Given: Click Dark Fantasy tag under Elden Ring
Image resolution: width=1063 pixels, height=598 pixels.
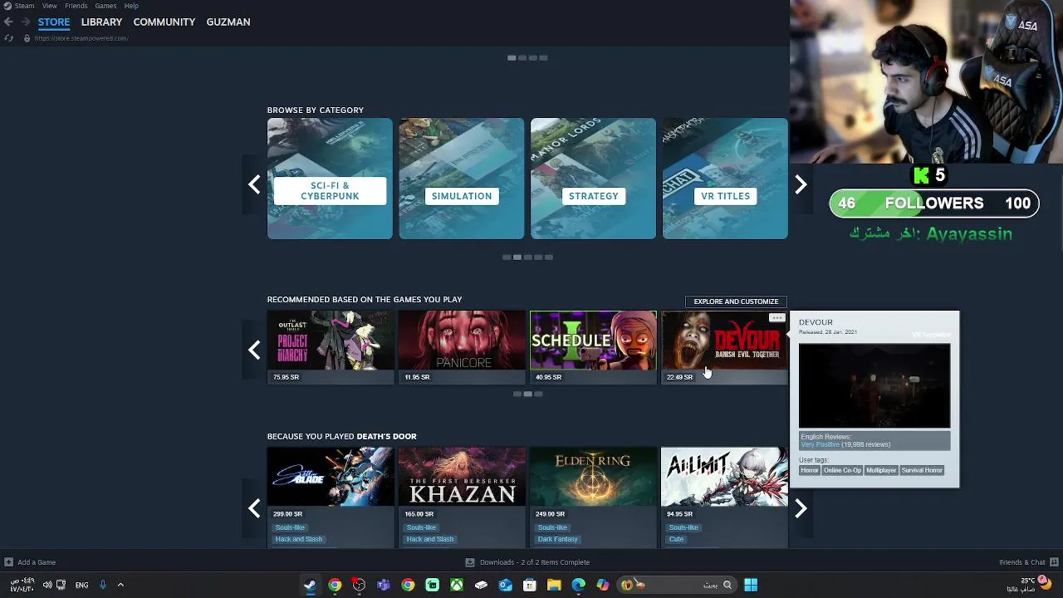Looking at the screenshot, I should pos(558,539).
